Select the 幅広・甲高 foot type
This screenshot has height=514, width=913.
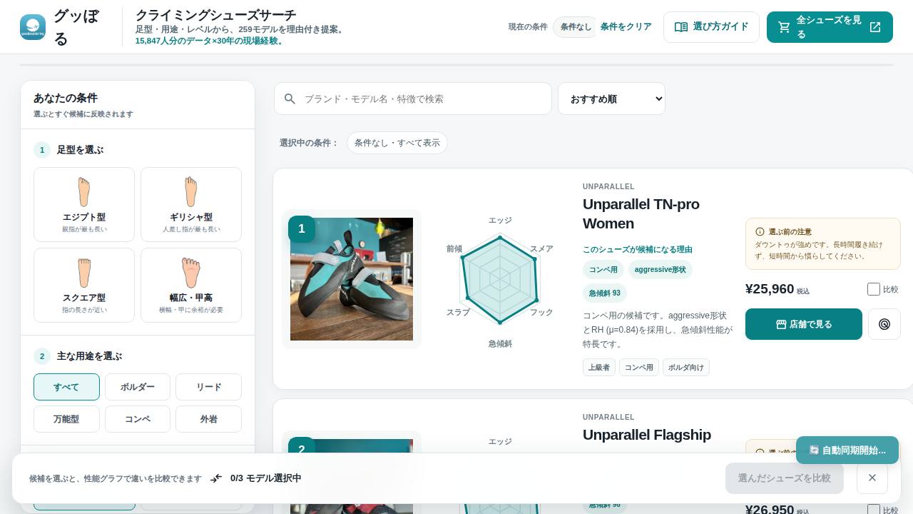pos(191,286)
